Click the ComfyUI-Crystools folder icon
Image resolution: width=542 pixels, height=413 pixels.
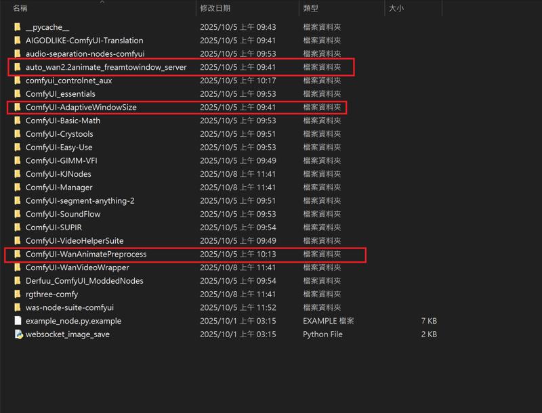point(18,134)
